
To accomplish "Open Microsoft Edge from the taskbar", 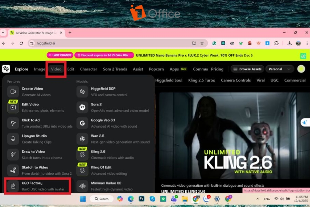I will click(x=131, y=199).
